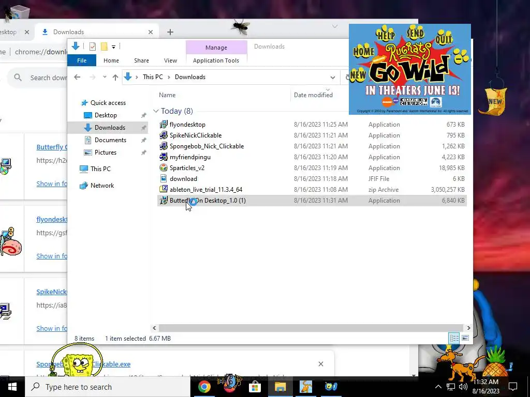This screenshot has height=397, width=530.
Task: Click the Type here to search box
Action: pos(108,387)
